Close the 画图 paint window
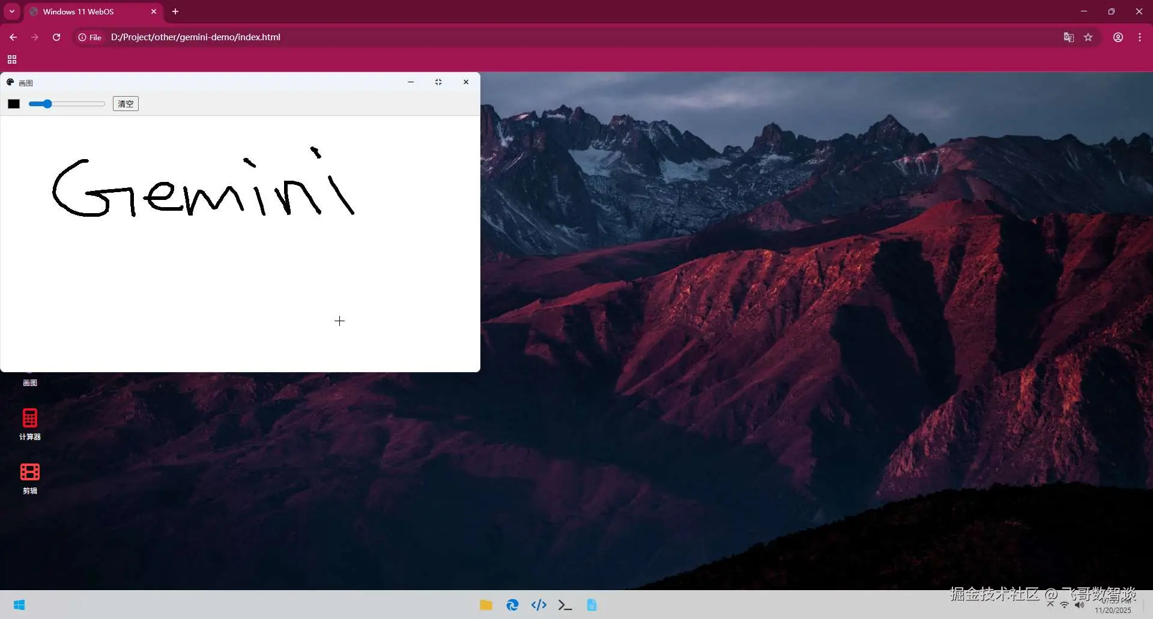 coord(466,82)
